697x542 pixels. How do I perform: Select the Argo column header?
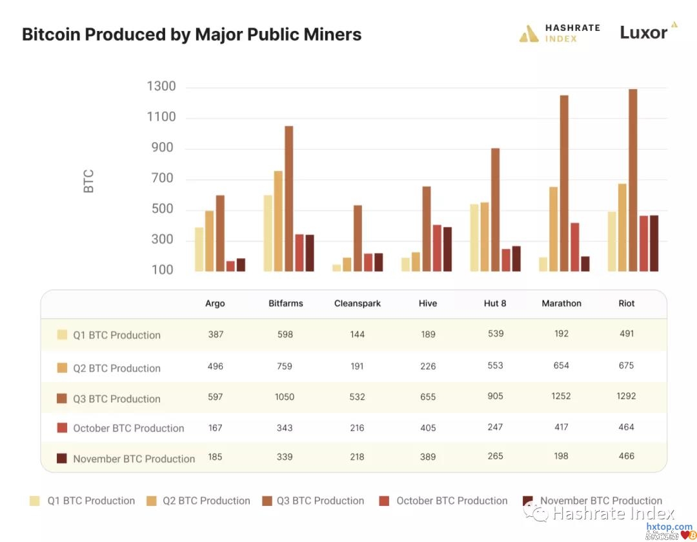tap(215, 303)
